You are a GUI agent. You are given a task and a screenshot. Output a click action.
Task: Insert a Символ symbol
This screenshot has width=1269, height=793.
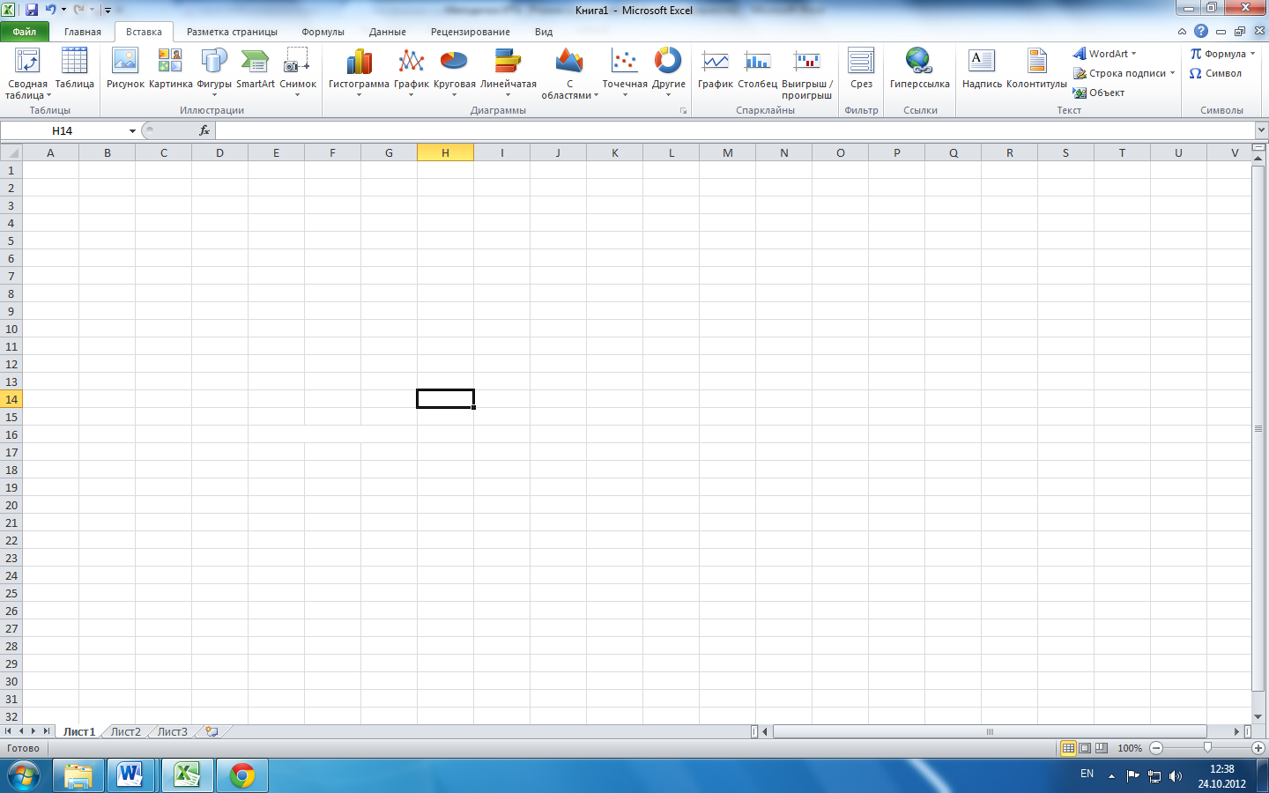(x=1215, y=73)
